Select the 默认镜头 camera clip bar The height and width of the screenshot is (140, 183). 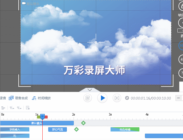click(x=37, y=123)
